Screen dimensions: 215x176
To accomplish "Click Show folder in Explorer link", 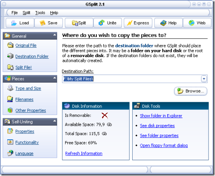I will pos(161,116).
